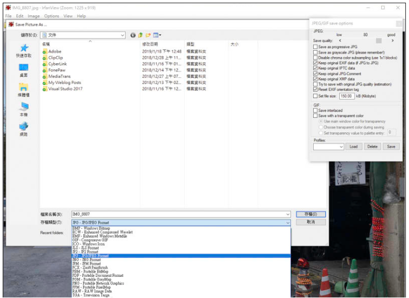Image resolution: width=409 pixels, height=298 pixels.
Task: Select PNG - Portable Network Graphics format
Action: [98, 283]
